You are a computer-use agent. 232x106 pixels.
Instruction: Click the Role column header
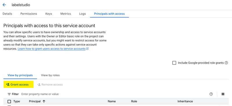tap(134, 101)
